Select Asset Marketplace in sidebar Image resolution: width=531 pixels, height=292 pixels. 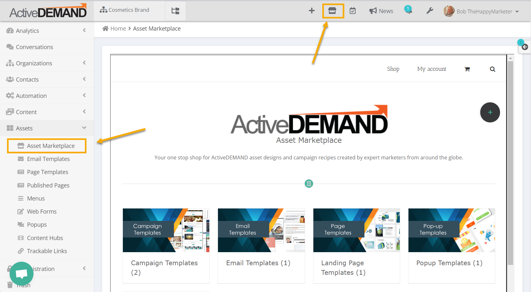(47, 146)
